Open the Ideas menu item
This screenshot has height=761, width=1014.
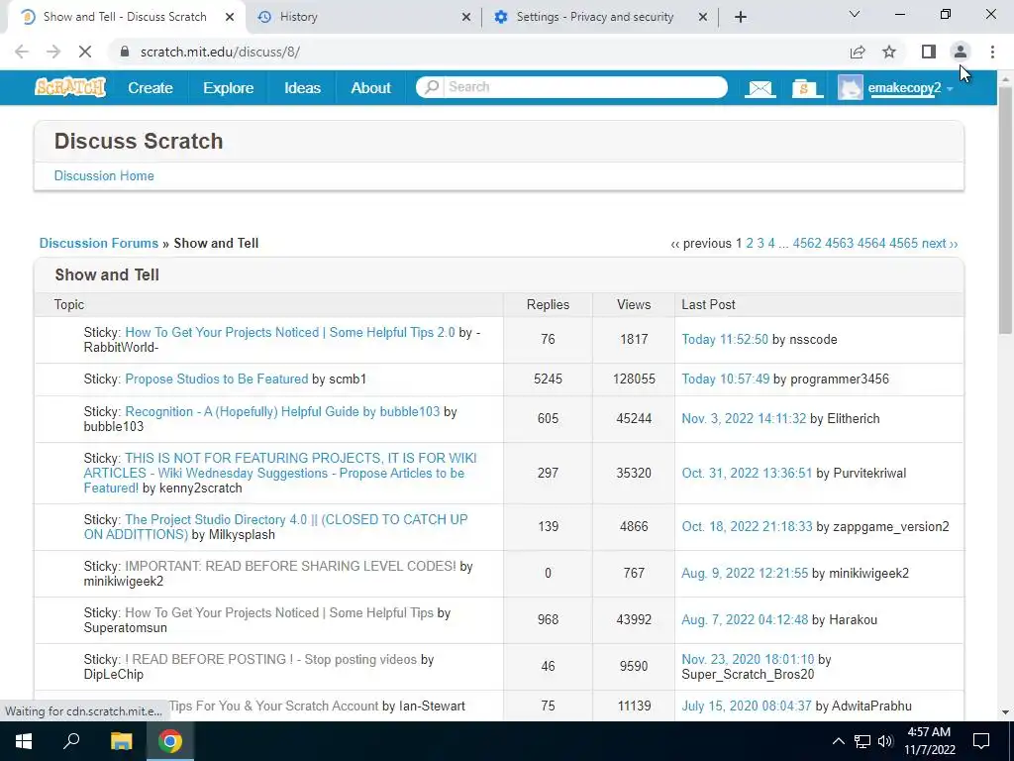click(302, 87)
